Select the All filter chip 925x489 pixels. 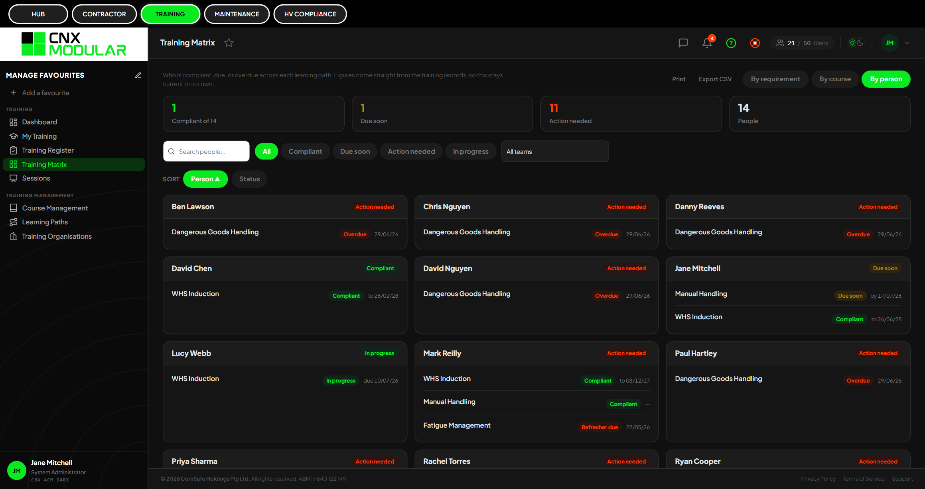pos(266,151)
